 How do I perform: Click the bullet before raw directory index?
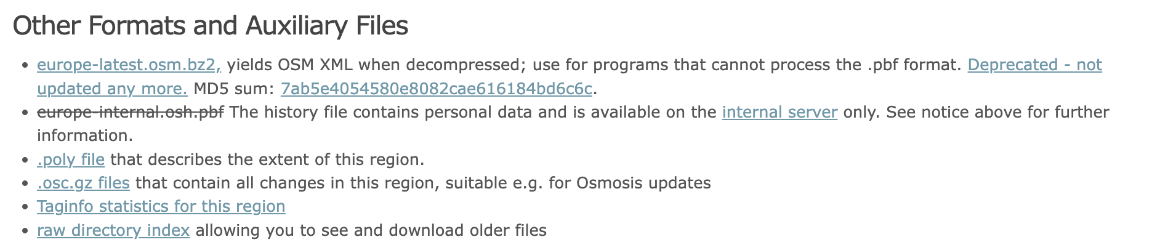click(25, 232)
